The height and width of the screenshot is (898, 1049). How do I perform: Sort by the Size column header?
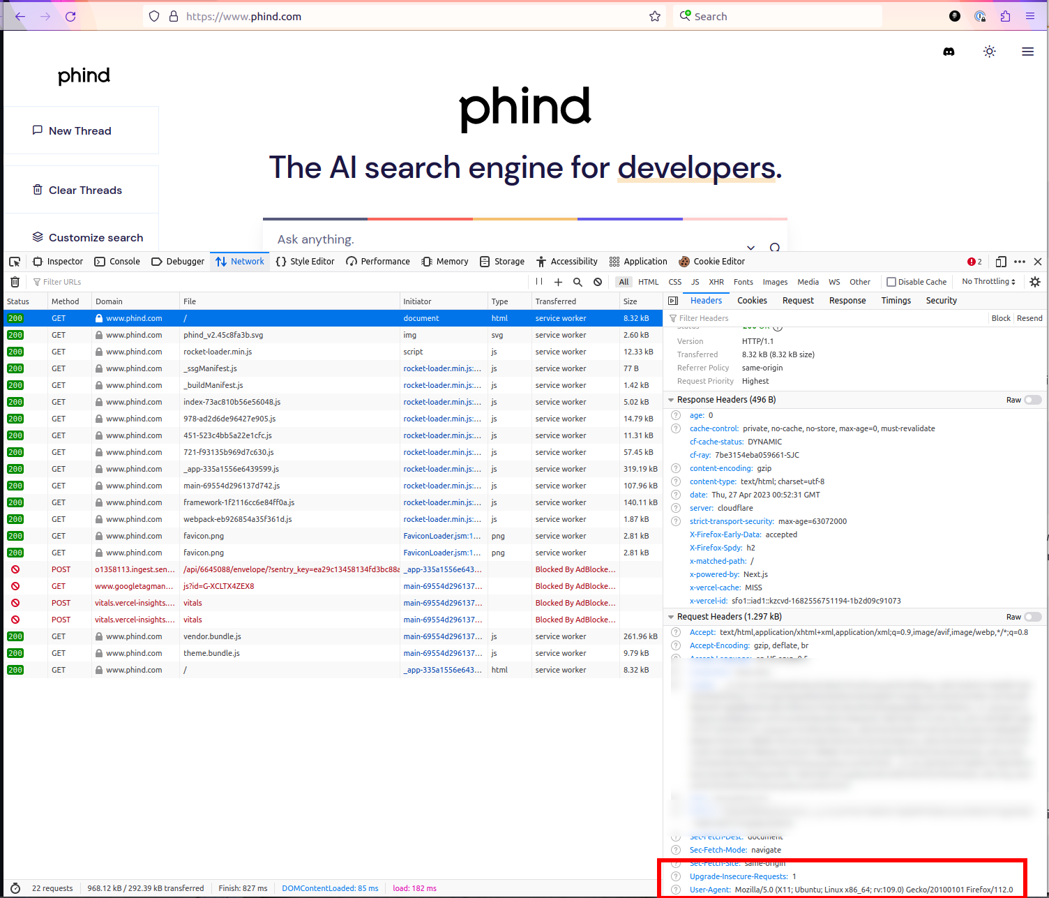[x=640, y=301]
